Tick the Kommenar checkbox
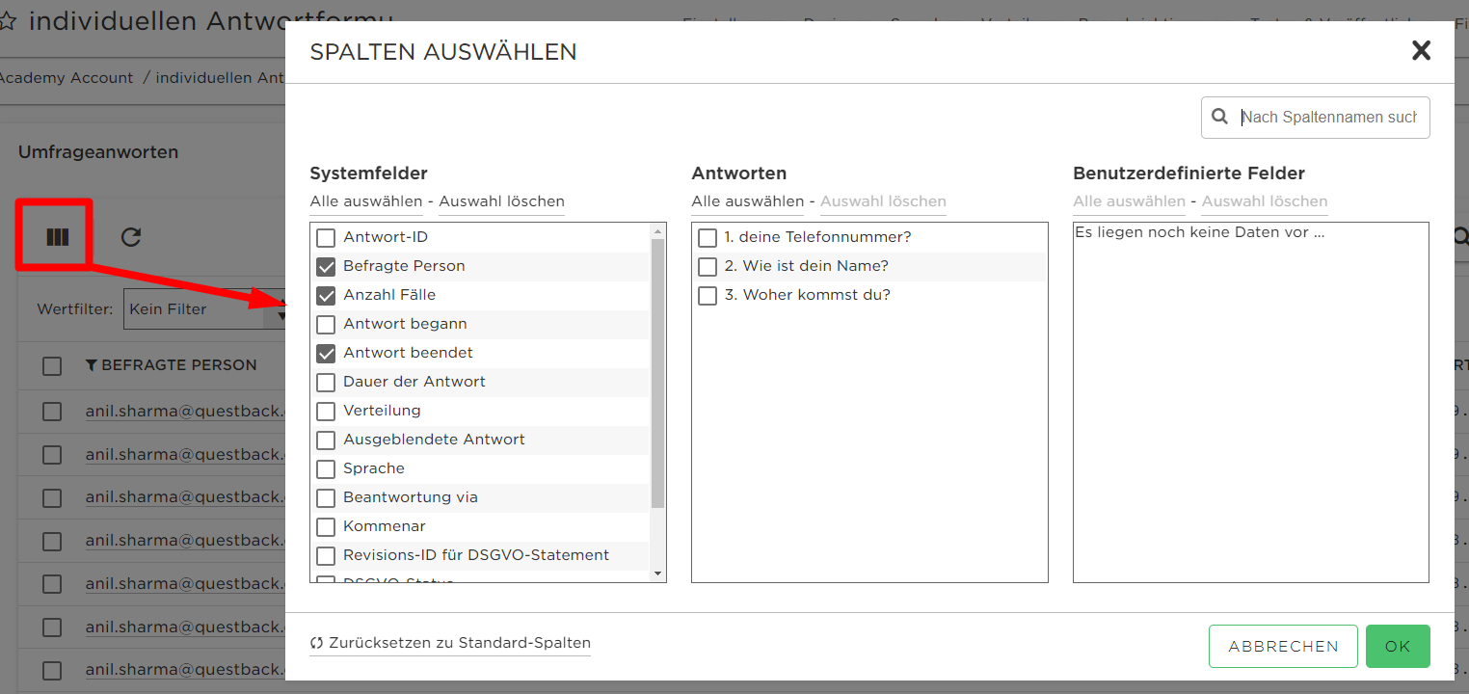 tap(326, 527)
